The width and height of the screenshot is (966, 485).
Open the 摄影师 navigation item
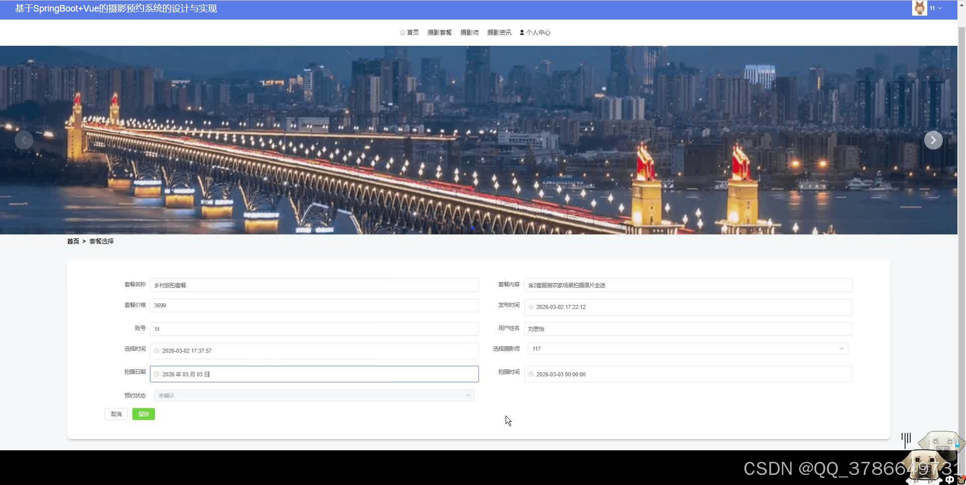click(469, 33)
